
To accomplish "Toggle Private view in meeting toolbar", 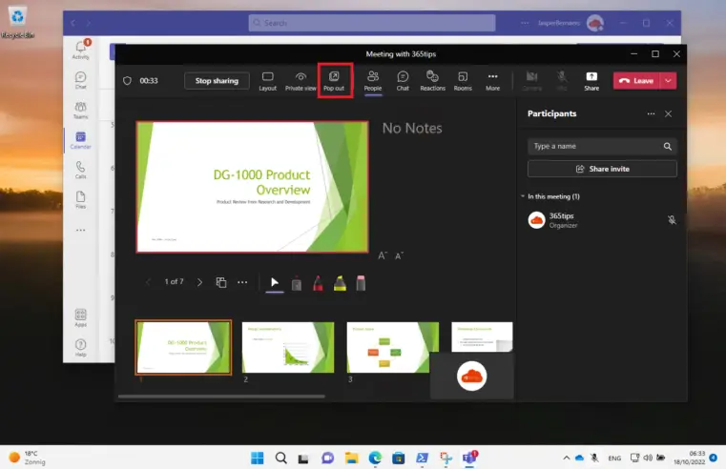I will (x=301, y=81).
